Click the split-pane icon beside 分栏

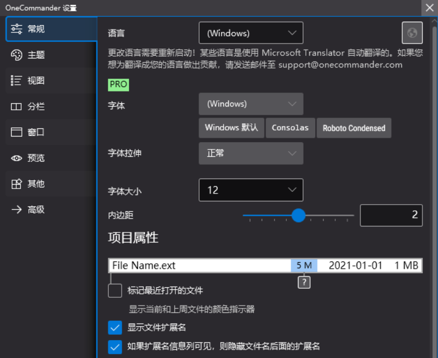(x=16, y=107)
